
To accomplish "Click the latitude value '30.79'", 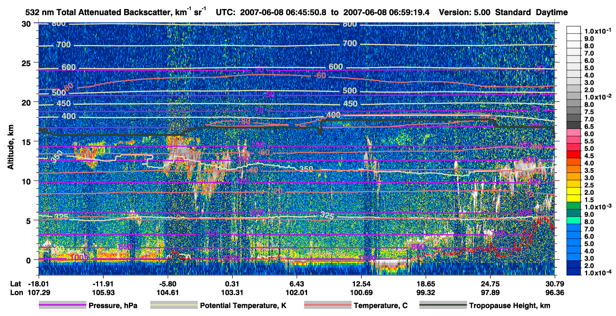I will (x=555, y=283).
